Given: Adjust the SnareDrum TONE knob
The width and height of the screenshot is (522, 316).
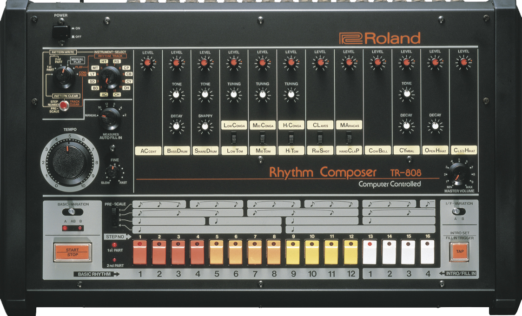Looking at the screenshot, I should pyautogui.click(x=205, y=95).
